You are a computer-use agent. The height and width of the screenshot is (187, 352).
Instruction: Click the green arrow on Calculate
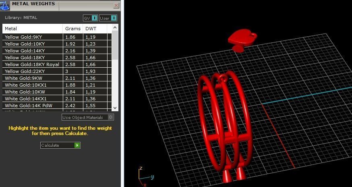77,145
